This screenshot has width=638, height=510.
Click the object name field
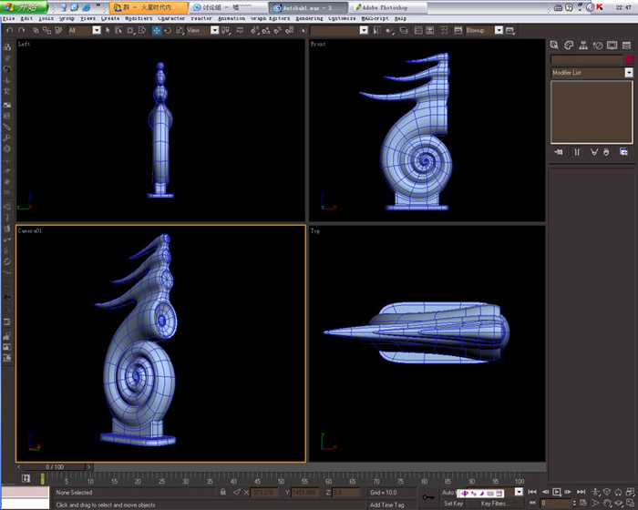587,59
